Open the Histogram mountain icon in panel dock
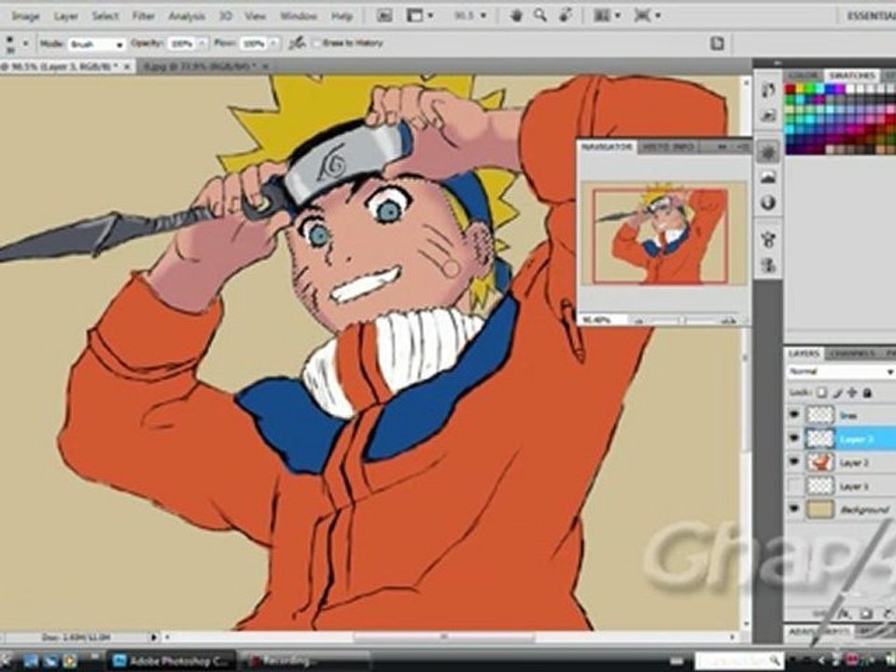The image size is (896, 672). coord(768,177)
